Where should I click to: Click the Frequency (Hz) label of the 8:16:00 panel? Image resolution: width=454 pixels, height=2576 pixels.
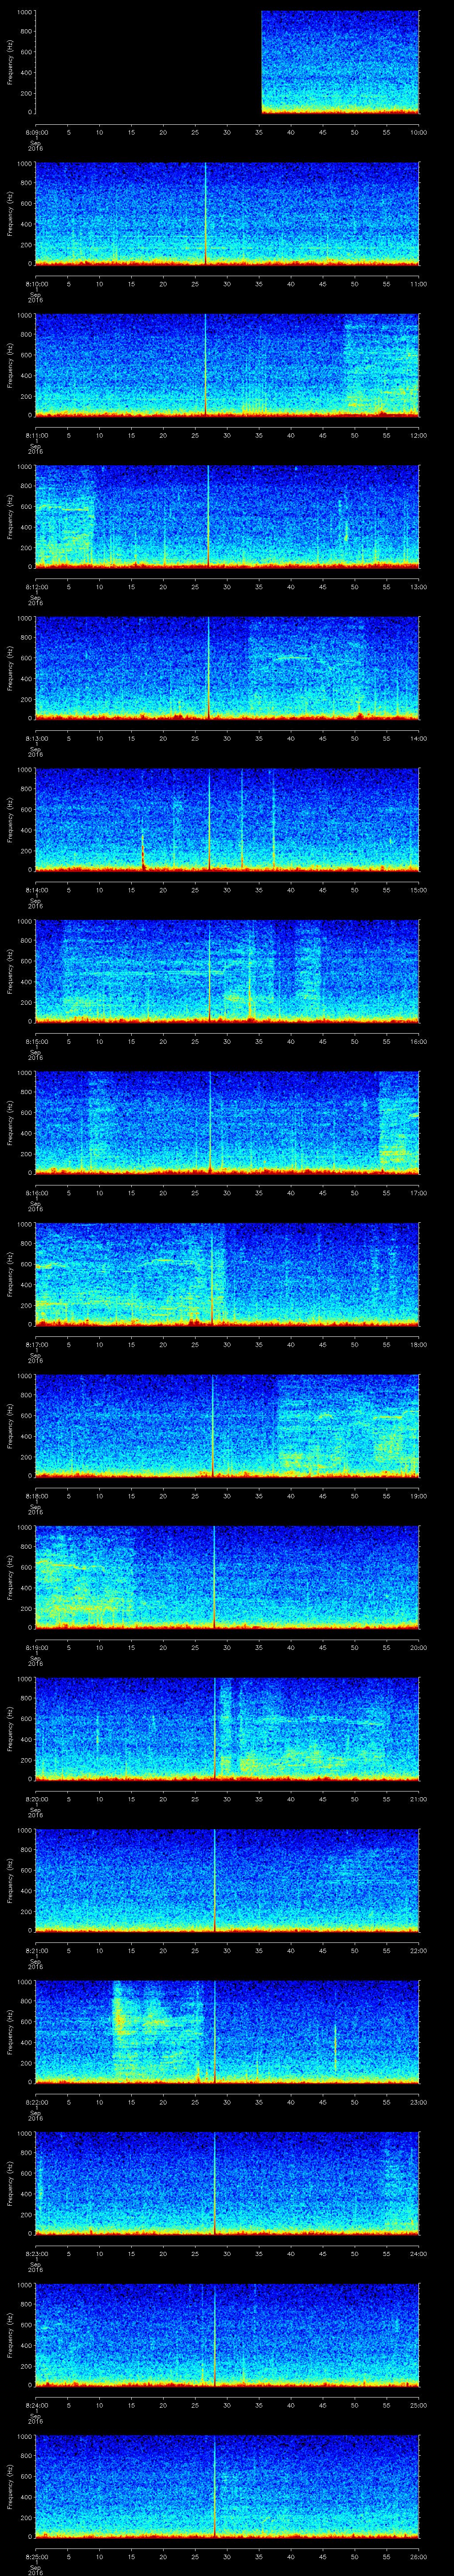pyautogui.click(x=10, y=1123)
